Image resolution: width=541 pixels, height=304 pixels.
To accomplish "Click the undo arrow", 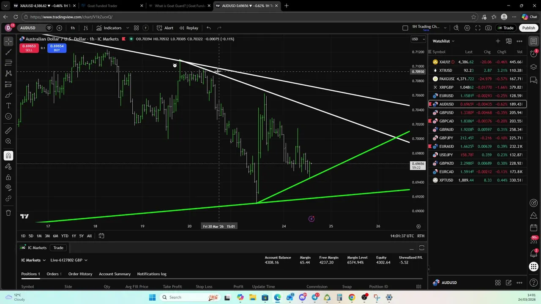I will pyautogui.click(x=209, y=28).
